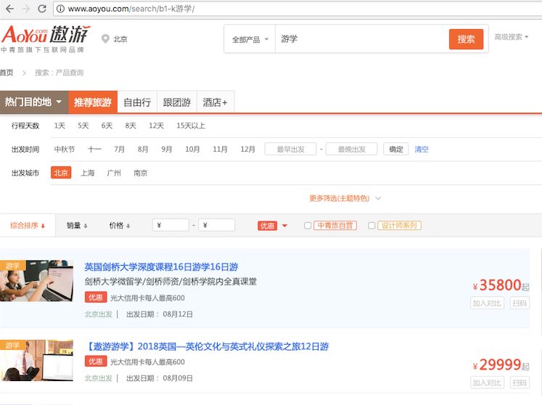Select departure city 北京

click(61, 173)
